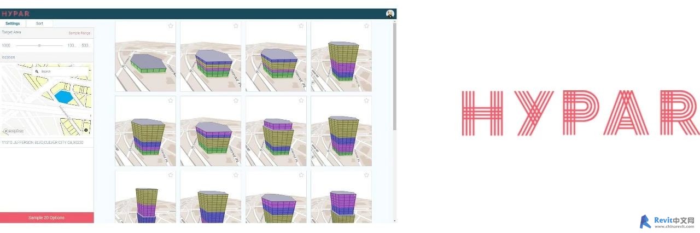Open the flat single-story green building thumbnail
The width and height of the screenshot is (700, 233).
tap(145, 56)
